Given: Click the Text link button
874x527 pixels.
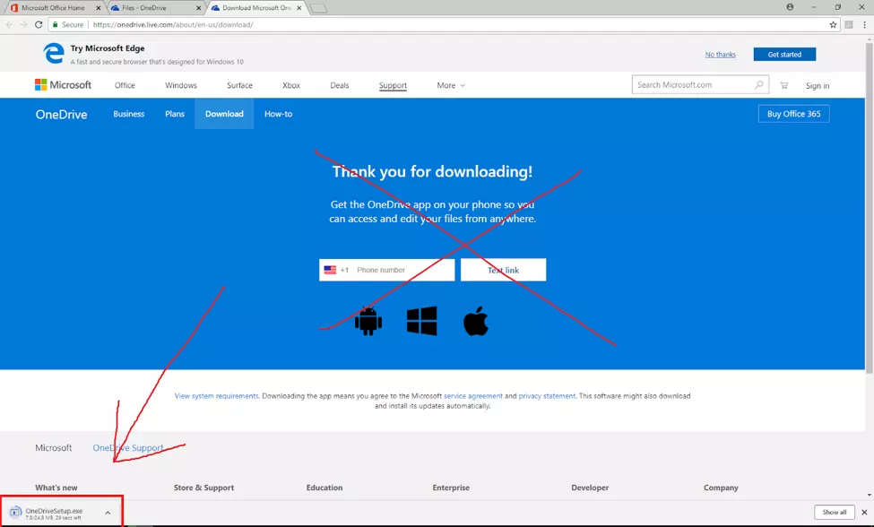Looking at the screenshot, I should pyautogui.click(x=503, y=270).
